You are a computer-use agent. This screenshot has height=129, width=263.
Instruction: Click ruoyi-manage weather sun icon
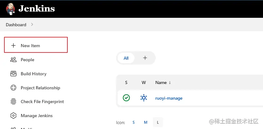pos(144,98)
